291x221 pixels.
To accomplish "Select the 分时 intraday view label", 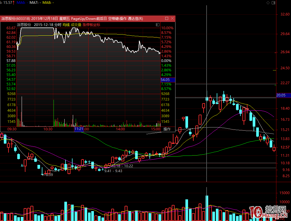I will click(58, 25).
